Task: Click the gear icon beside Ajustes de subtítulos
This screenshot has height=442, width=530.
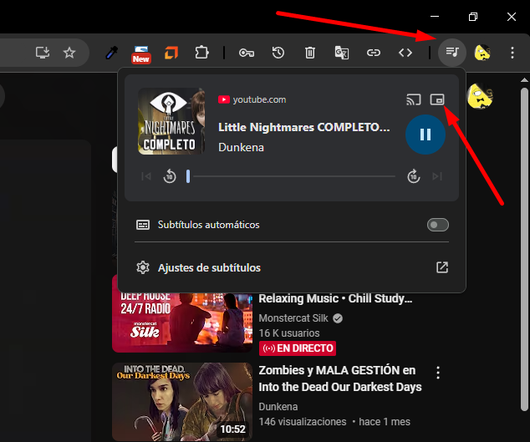Action: [143, 267]
